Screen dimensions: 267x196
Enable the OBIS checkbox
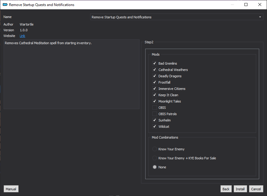click(x=155, y=107)
